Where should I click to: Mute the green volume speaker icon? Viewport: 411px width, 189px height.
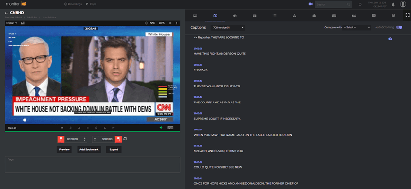(x=161, y=128)
